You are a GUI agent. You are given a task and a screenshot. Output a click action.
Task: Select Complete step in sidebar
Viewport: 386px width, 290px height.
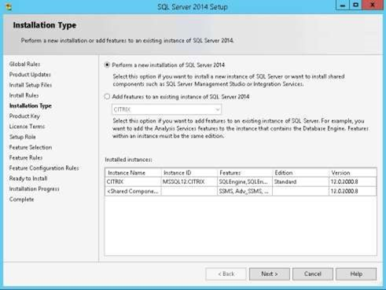pos(21,200)
